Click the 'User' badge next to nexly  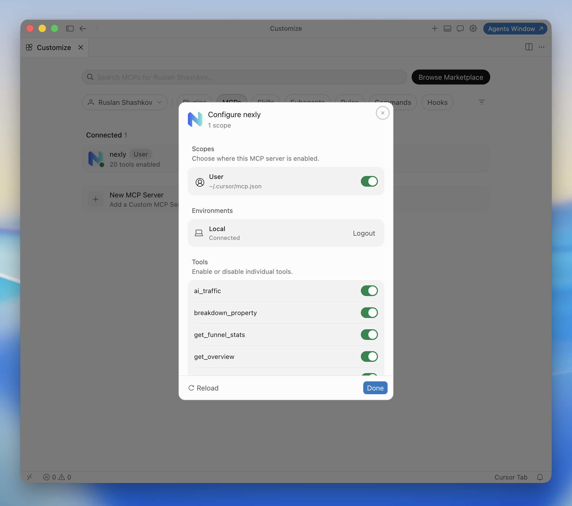[141, 154]
